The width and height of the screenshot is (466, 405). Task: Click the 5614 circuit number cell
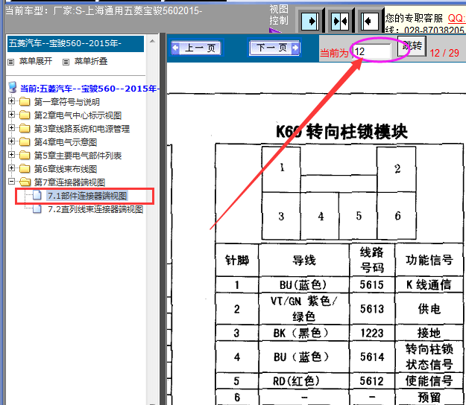(x=372, y=357)
